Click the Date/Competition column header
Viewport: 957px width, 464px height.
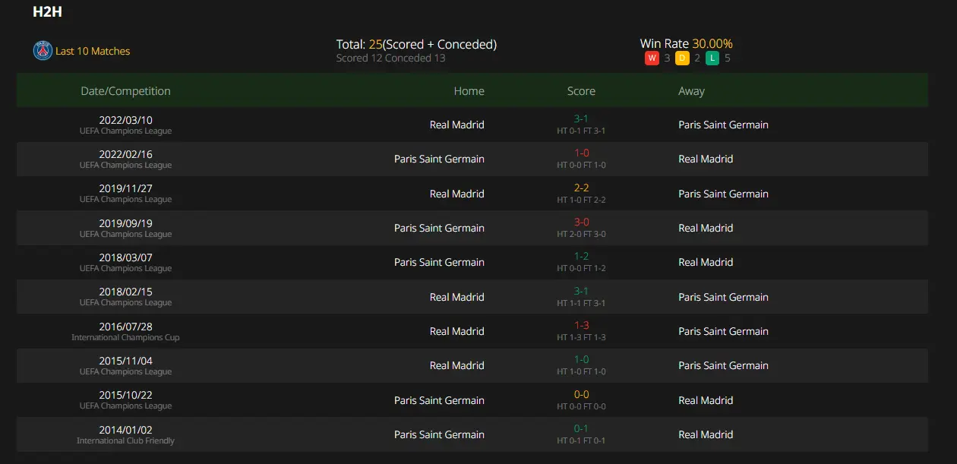[125, 91]
